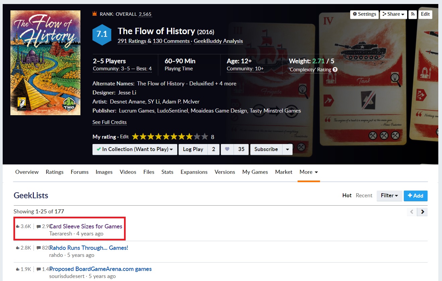442x281 pixels.
Task: Thumb up Rahdo Runs Through... Games! list
Action: pyautogui.click(x=18, y=248)
